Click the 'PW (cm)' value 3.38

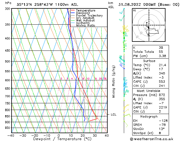click(x=162, y=56)
